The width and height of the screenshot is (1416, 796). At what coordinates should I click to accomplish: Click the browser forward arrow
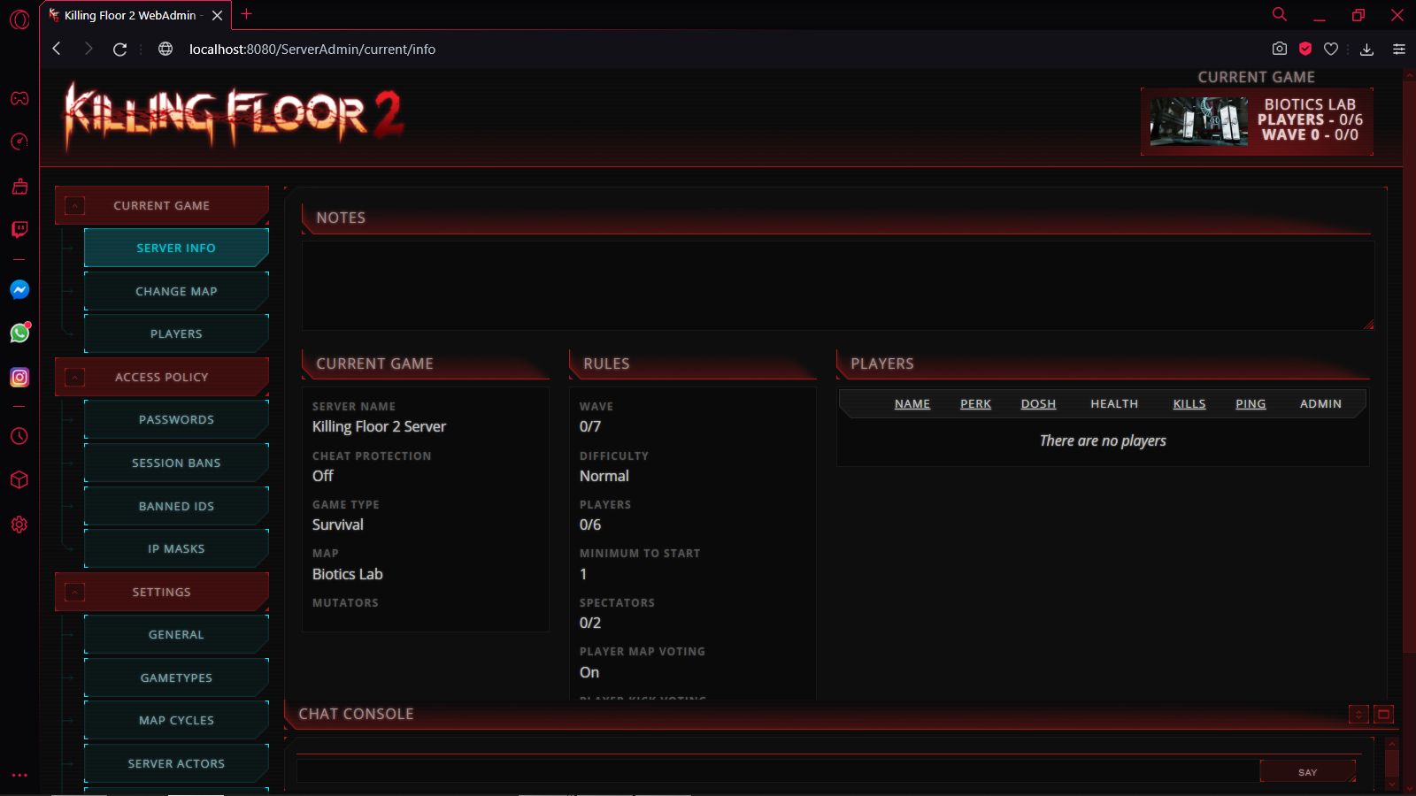(88, 49)
